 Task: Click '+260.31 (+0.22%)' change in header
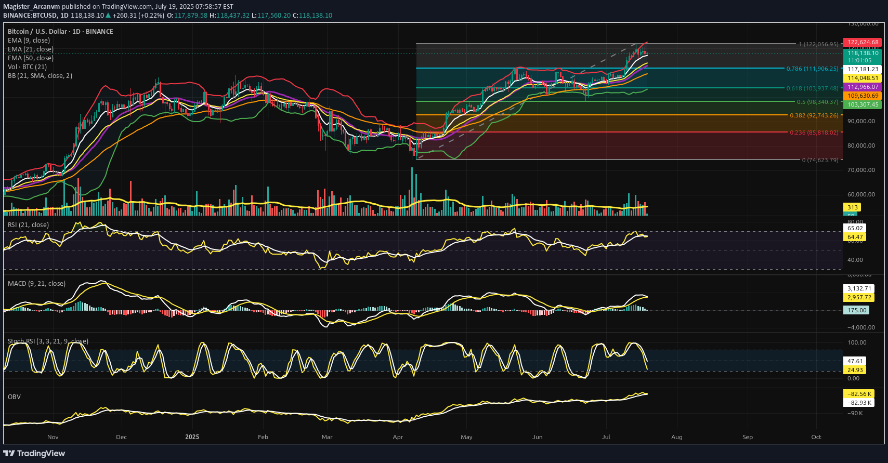tap(138, 16)
